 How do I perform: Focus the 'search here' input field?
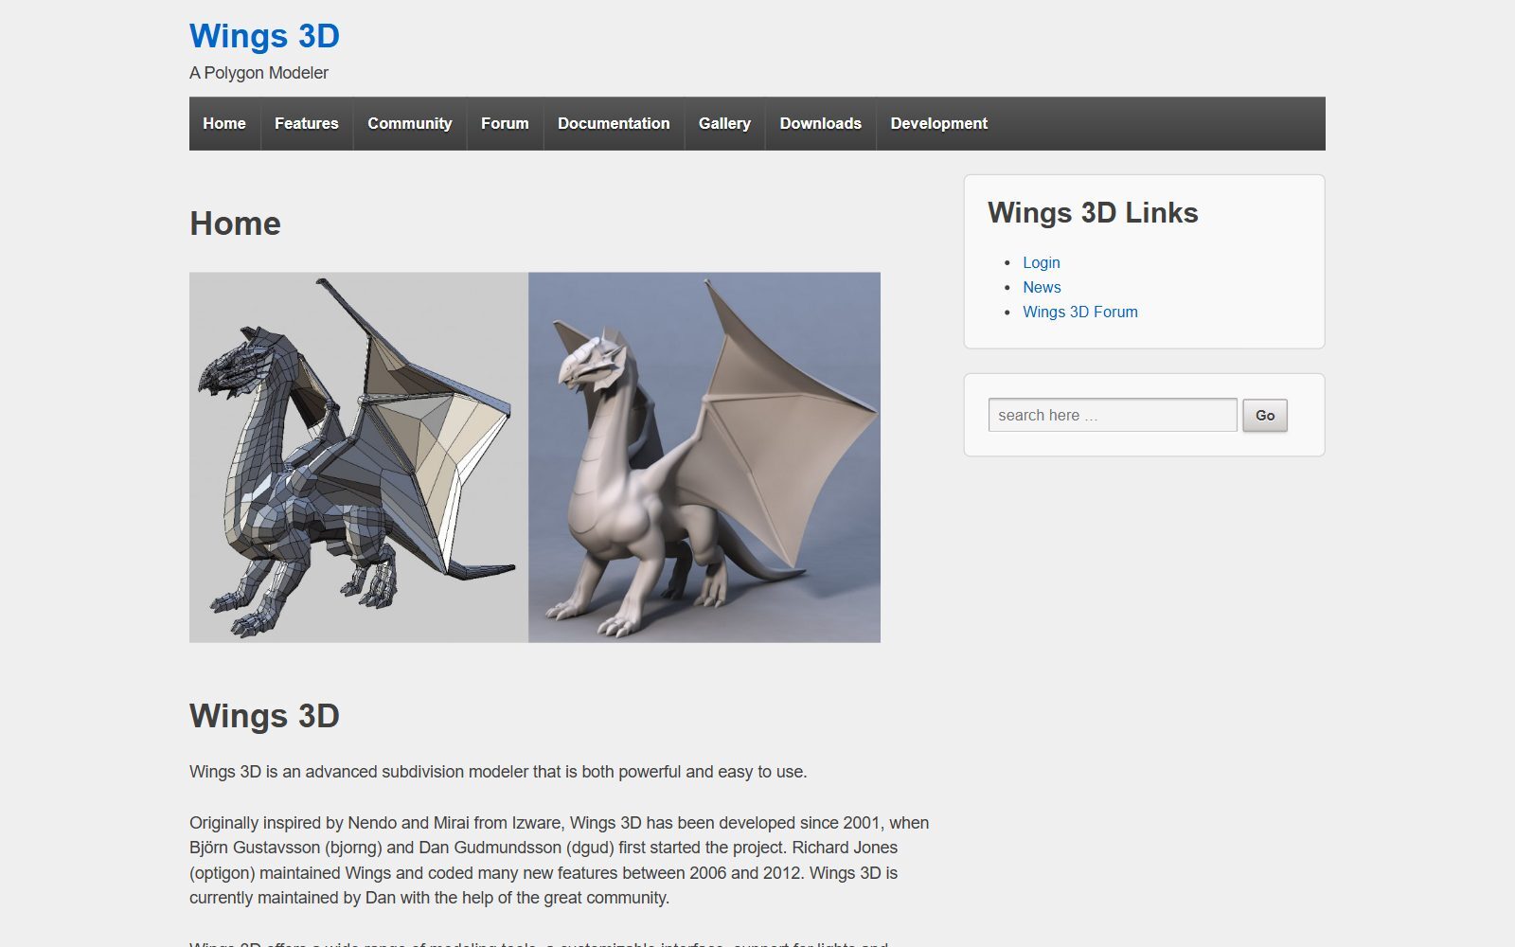point(1113,415)
